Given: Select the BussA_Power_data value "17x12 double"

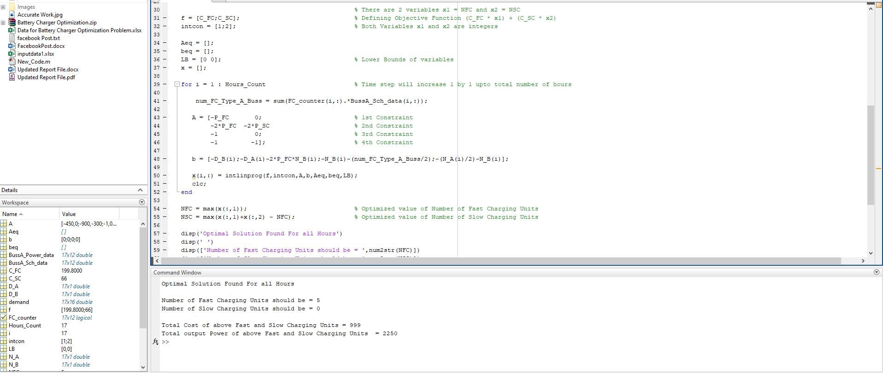Looking at the screenshot, I should click(x=77, y=255).
